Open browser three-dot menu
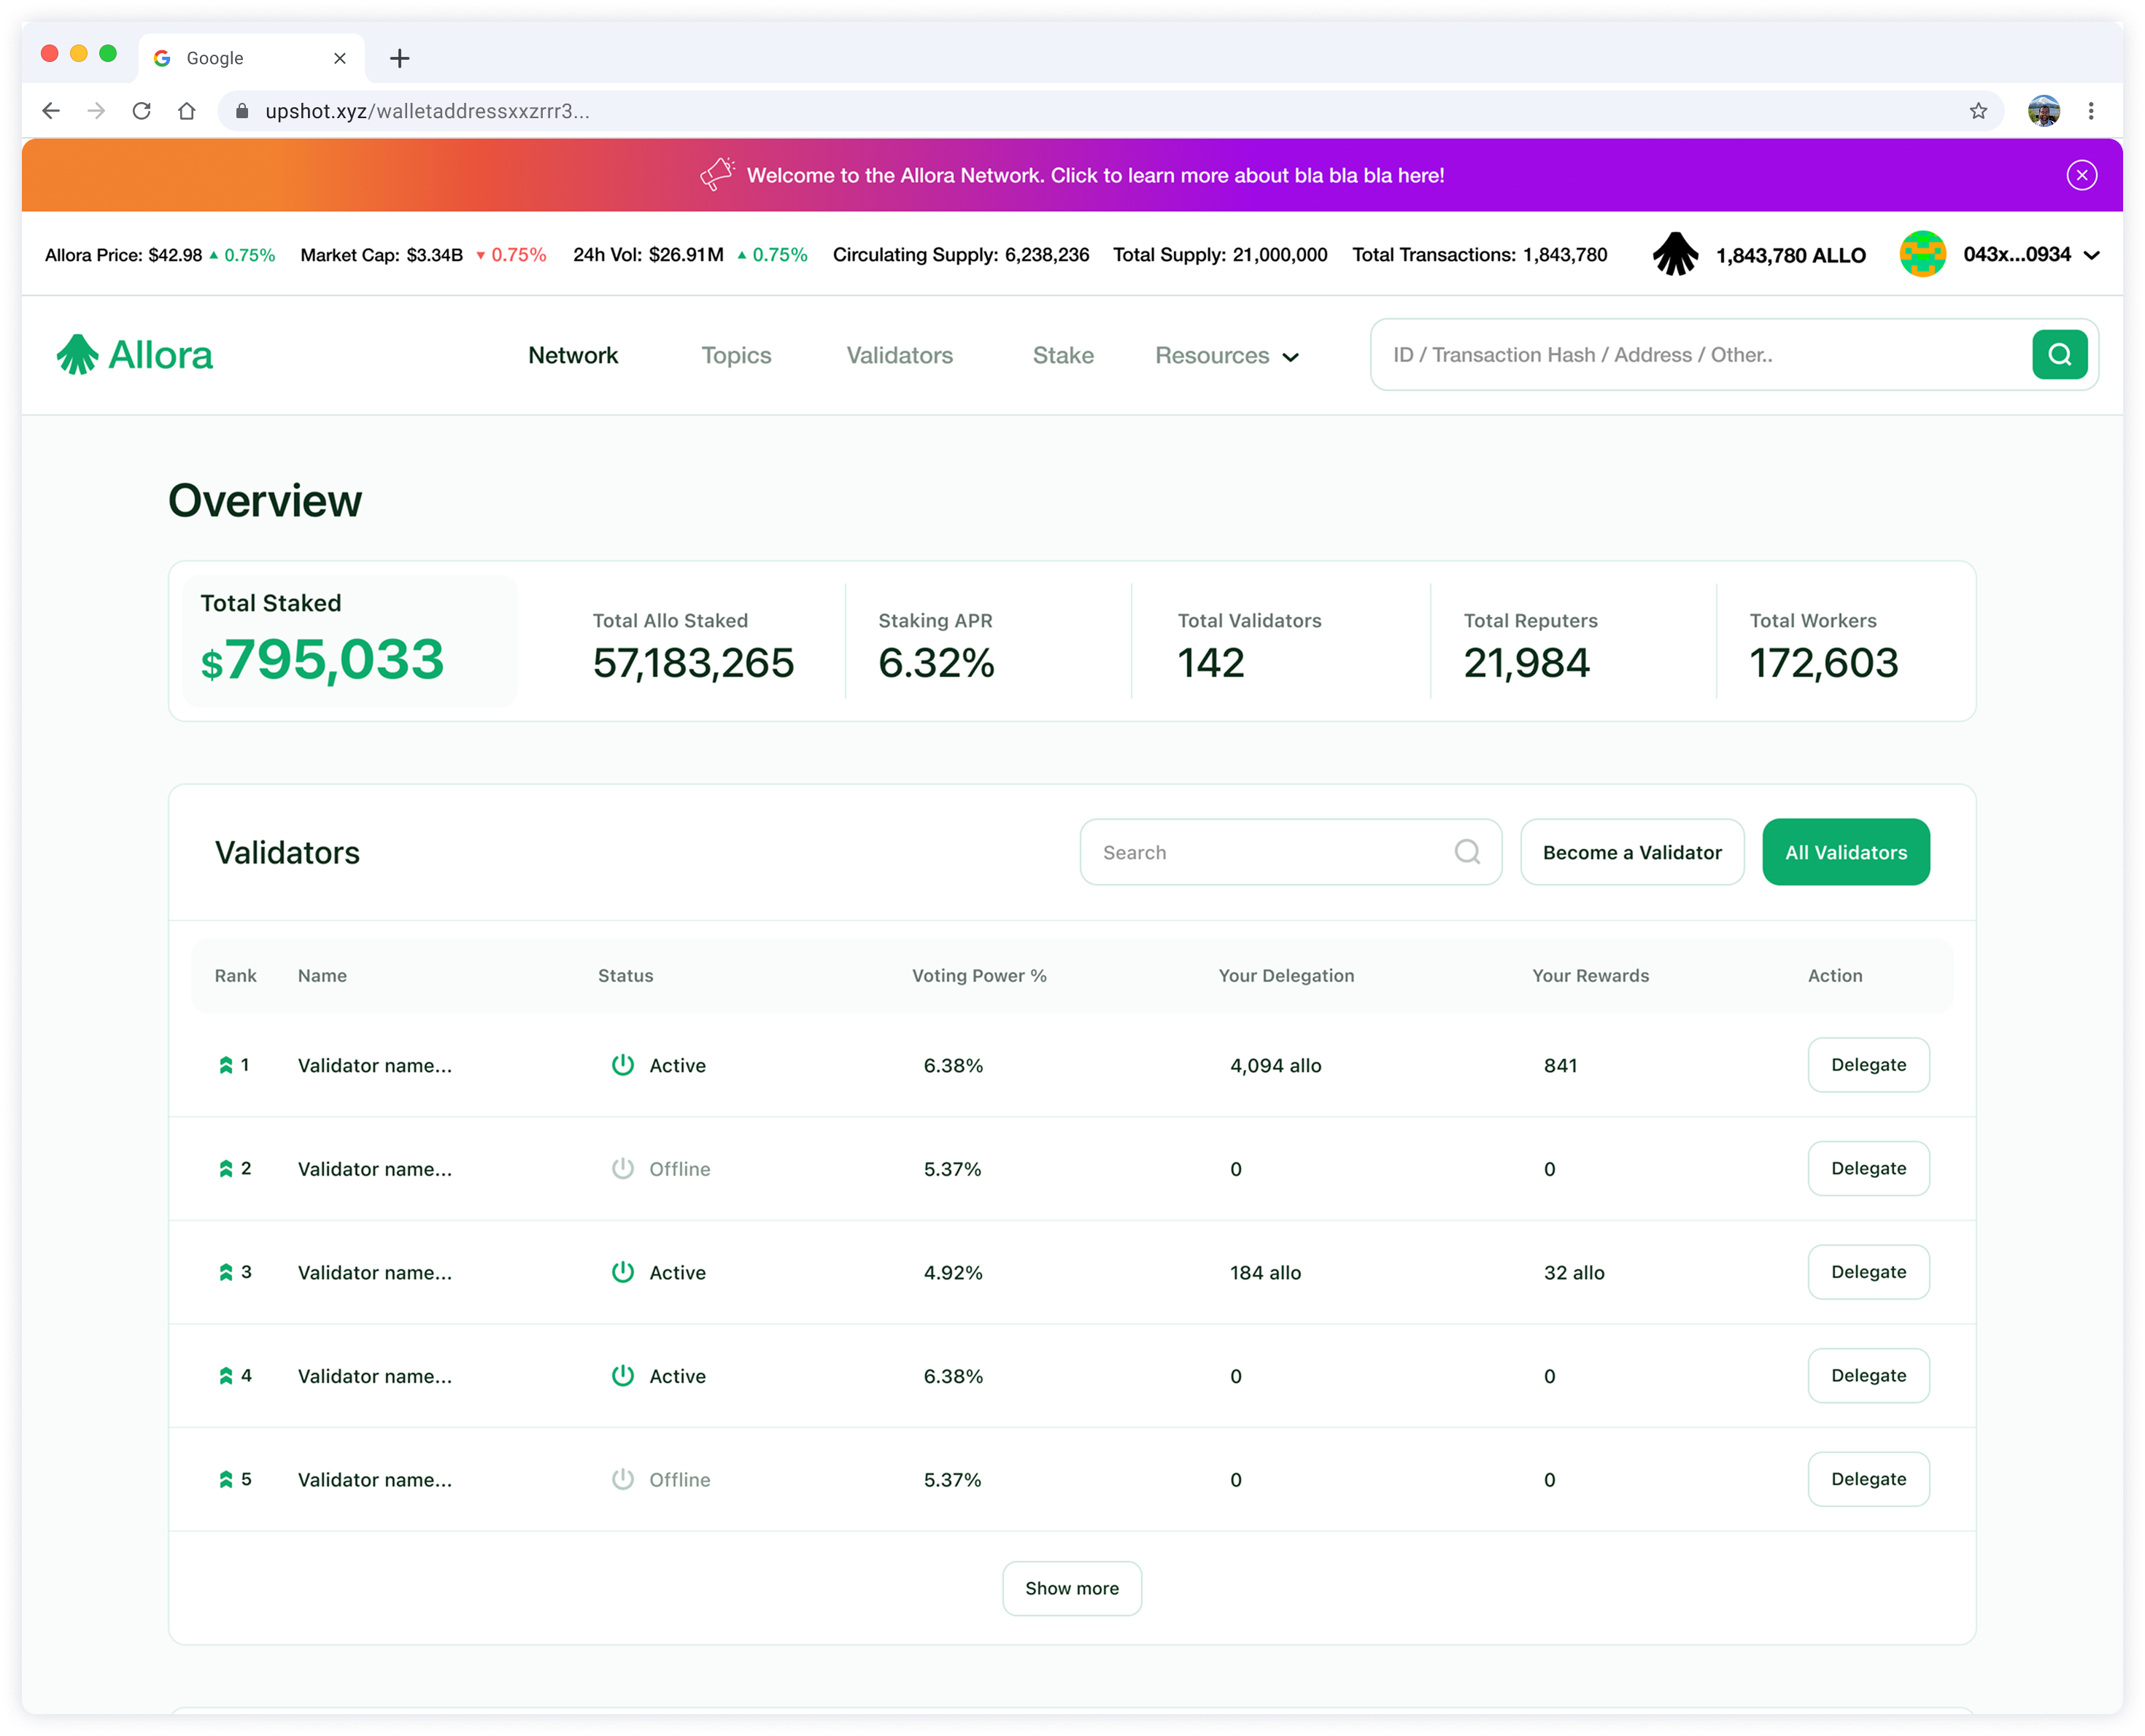The width and height of the screenshot is (2145, 1736). tap(2089, 111)
